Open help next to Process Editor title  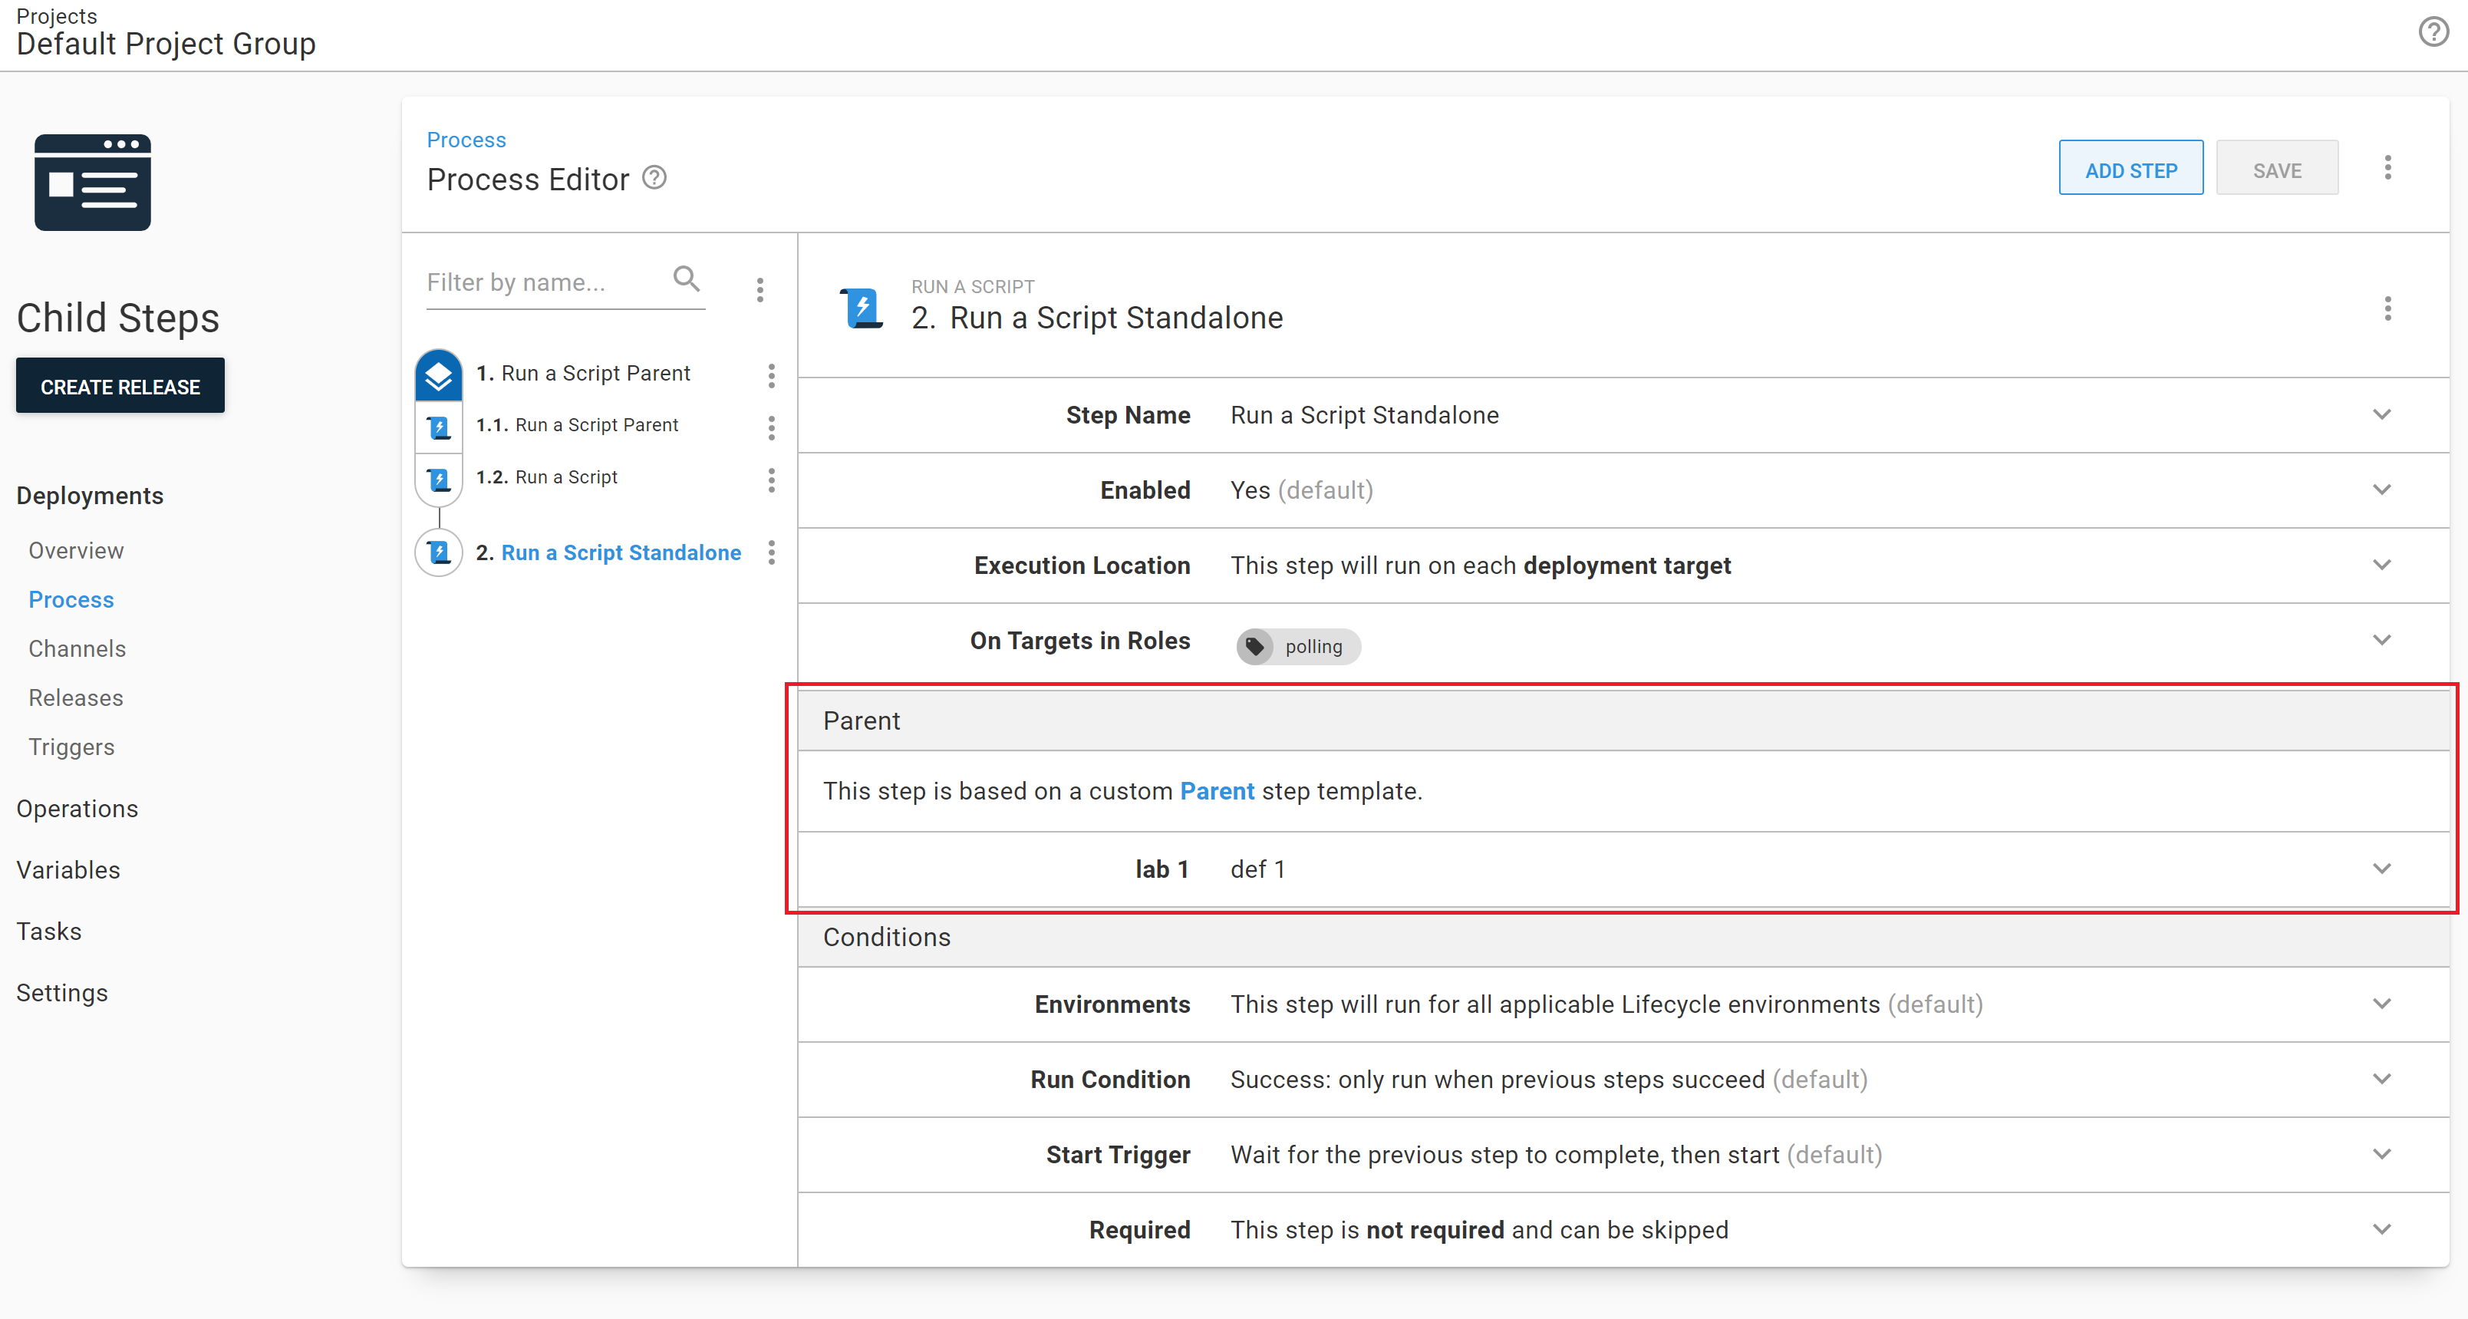(654, 178)
